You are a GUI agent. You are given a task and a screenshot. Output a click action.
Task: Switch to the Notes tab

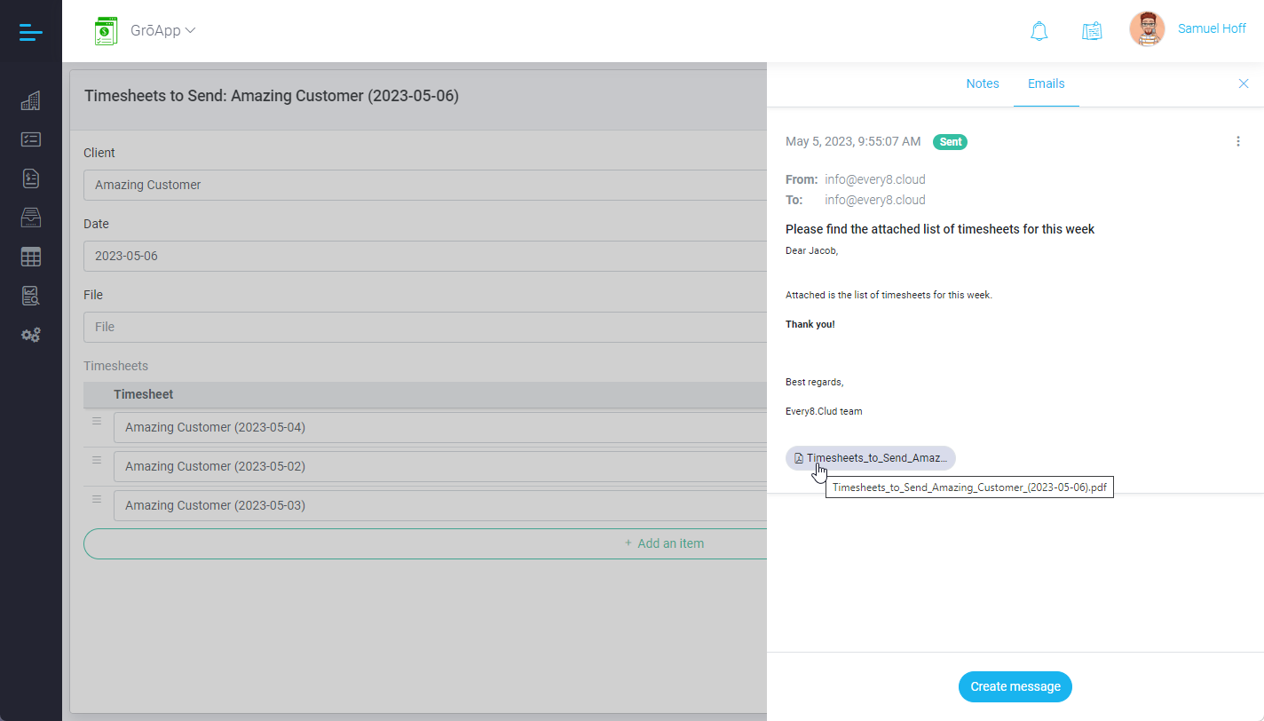[983, 83]
